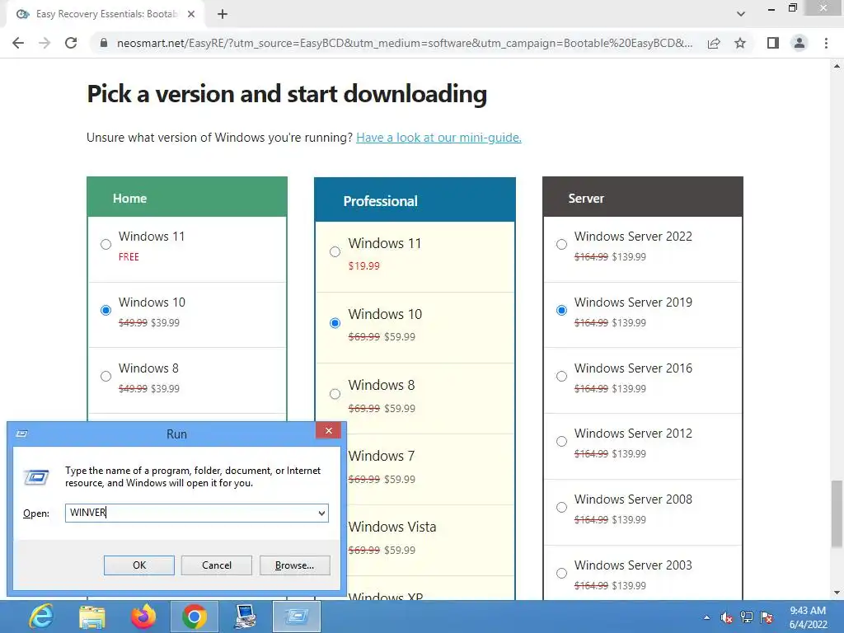
Task: Share this page via the share icon
Action: pos(714,43)
